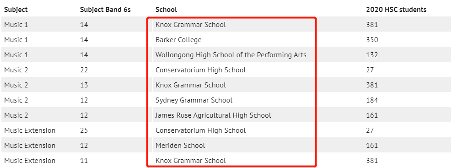Select Wollongong High School of the Performing Arts
This screenshot has width=452, height=168.
(x=231, y=55)
